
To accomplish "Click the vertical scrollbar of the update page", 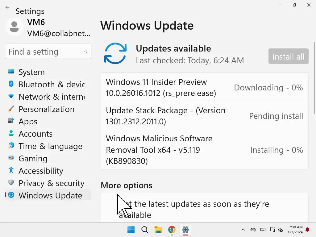I will (x=314, y=78).
